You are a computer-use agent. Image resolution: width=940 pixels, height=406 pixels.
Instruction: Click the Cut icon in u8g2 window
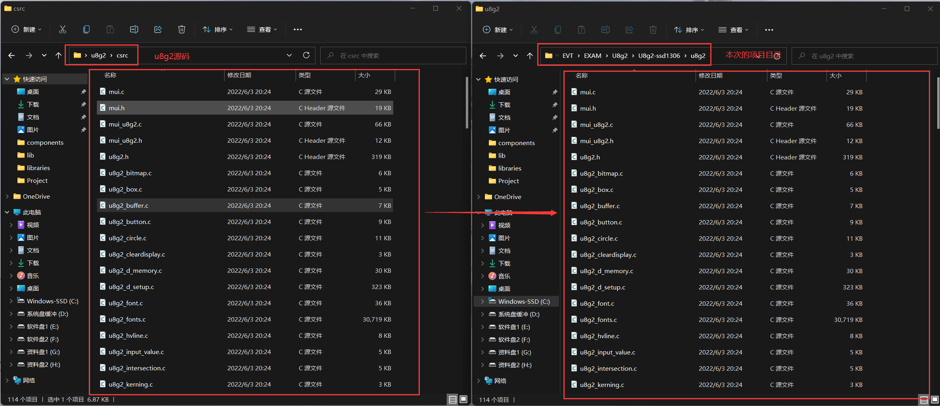pyautogui.click(x=534, y=30)
